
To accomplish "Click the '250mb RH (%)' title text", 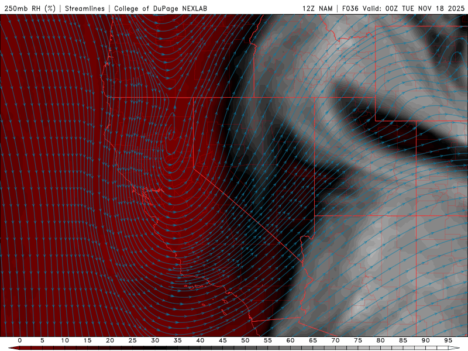I will [x=30, y=8].
